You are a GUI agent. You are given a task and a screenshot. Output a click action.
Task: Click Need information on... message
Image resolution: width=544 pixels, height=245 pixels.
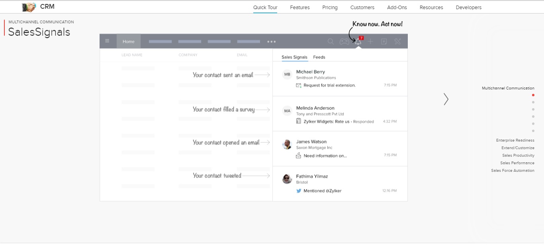click(x=325, y=156)
